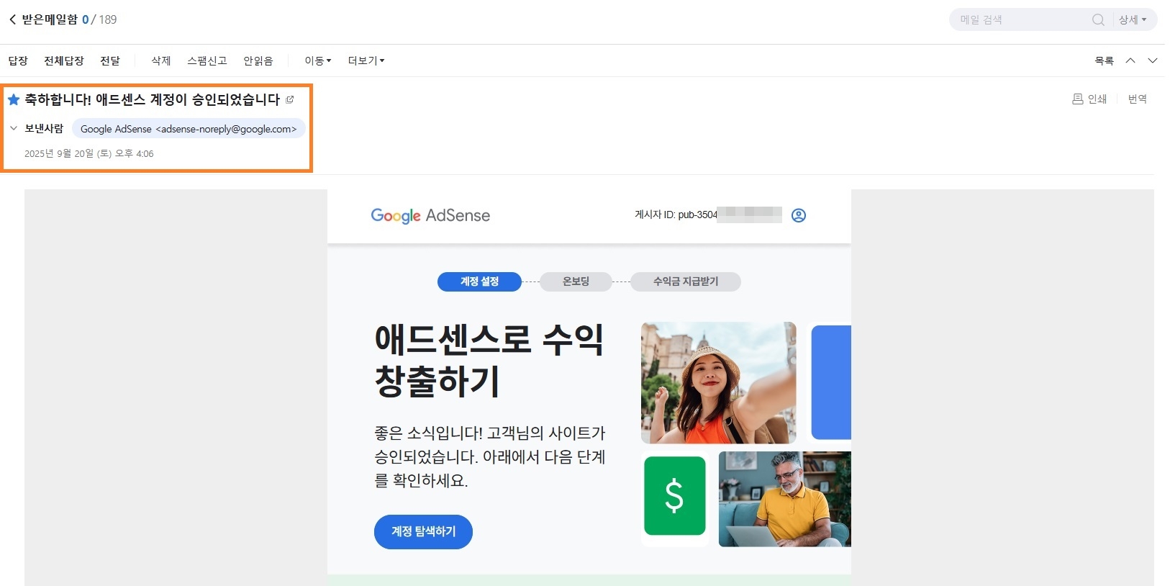The height and width of the screenshot is (586, 1170).
Task: Toggle the star on this email
Action: click(x=14, y=99)
